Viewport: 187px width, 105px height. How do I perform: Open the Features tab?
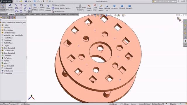(4, 15)
